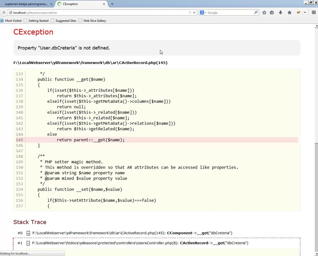
Task: Click the scrollbar up arrow
Action: pyautogui.click(x=316, y=26)
